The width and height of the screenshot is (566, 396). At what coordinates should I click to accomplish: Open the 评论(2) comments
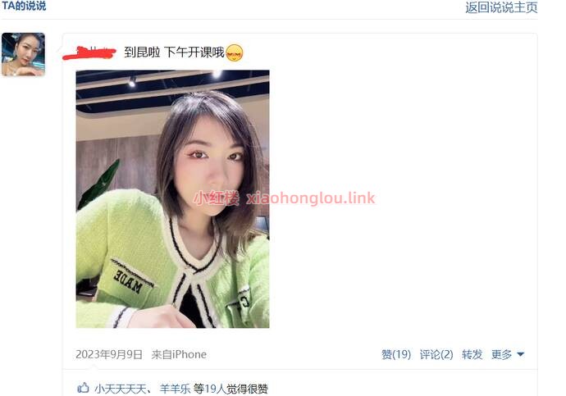(436, 354)
